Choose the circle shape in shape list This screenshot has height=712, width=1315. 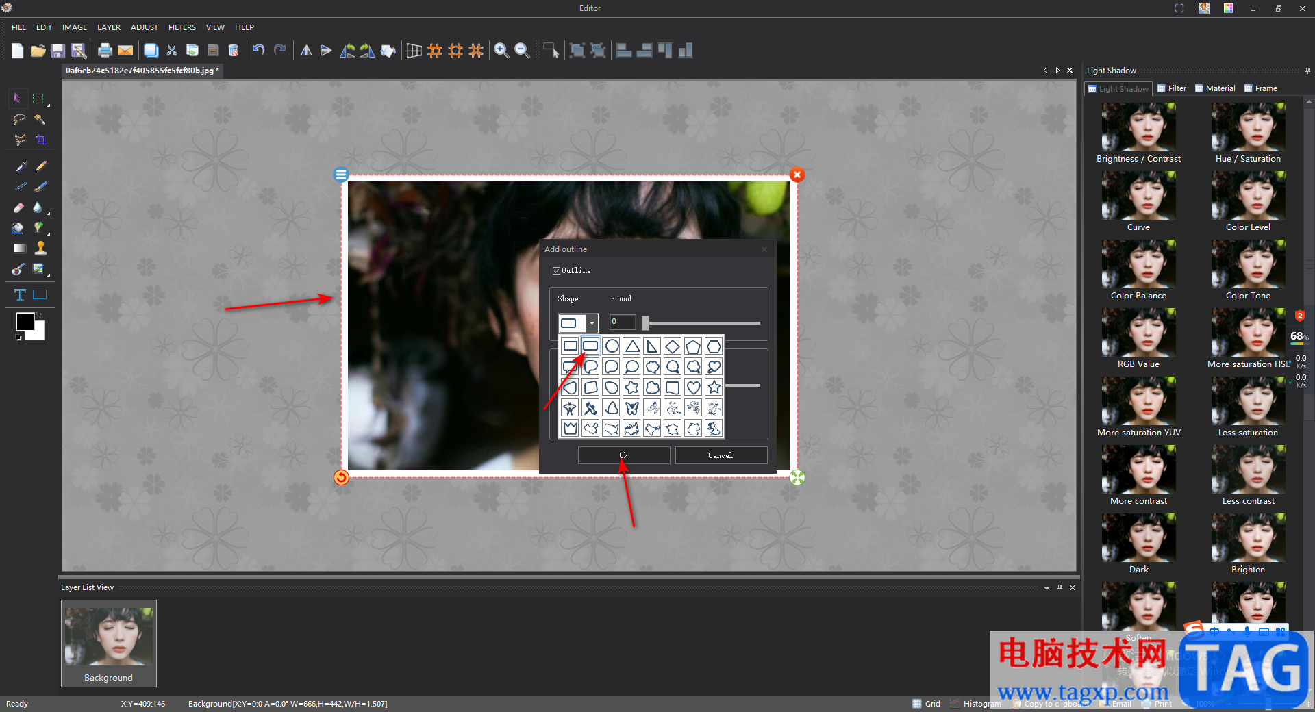(612, 346)
